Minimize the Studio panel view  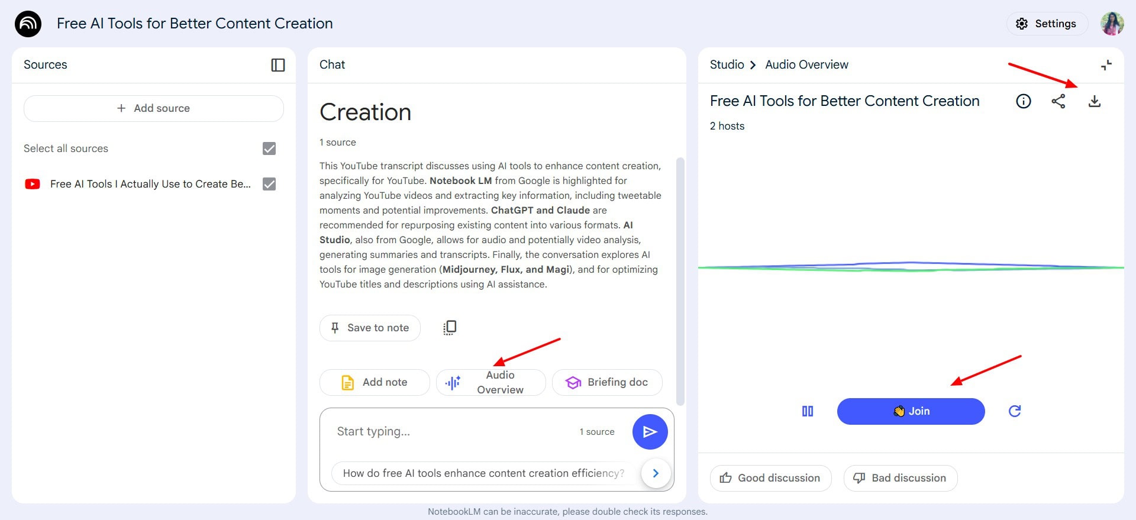1106,65
